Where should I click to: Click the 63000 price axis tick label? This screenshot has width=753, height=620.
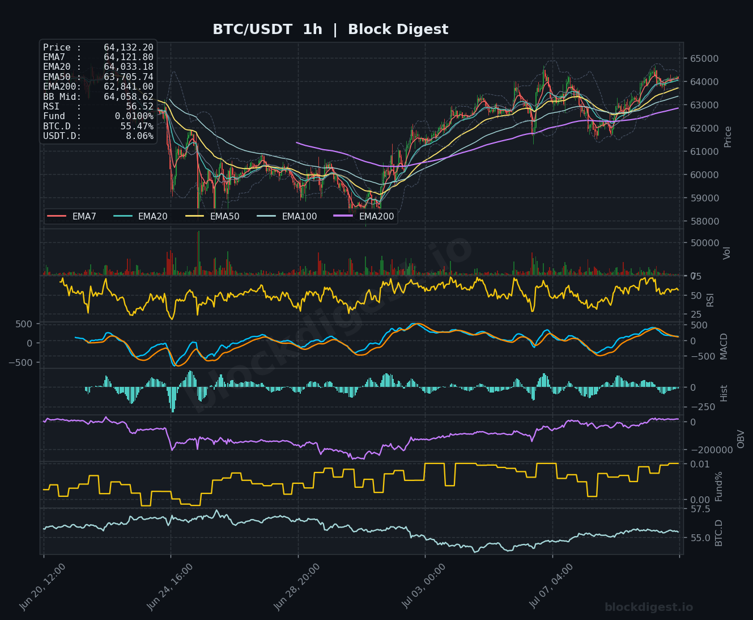point(704,105)
